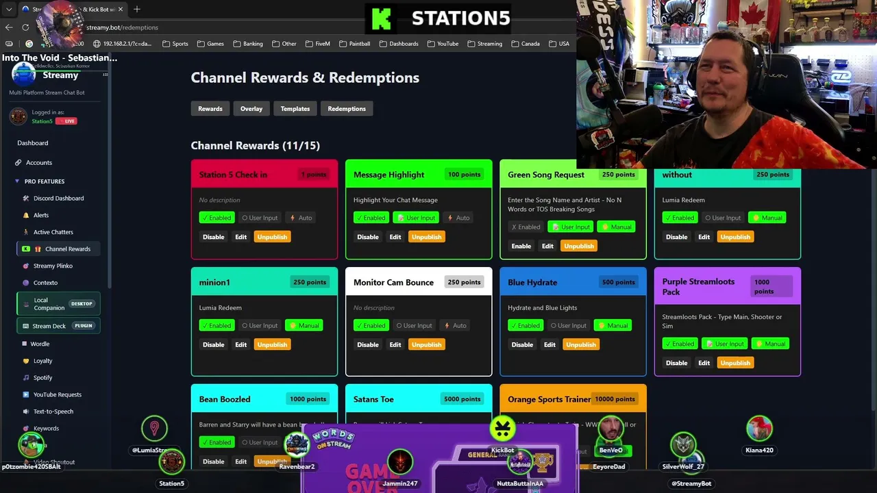
Task: Click the Channel Rewards gift icon
Action: pos(38,249)
